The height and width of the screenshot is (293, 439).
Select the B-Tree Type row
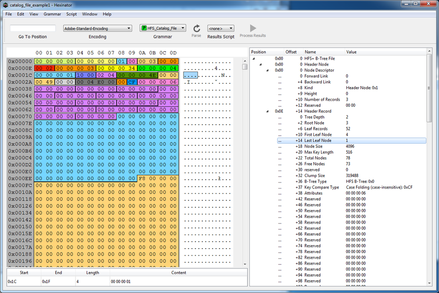pyautogui.click(x=352, y=182)
